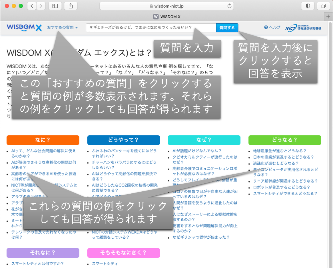Open the Share menu icon
Image resolution: width=333 pixels, height=268 pixels.
(x=71, y=6)
